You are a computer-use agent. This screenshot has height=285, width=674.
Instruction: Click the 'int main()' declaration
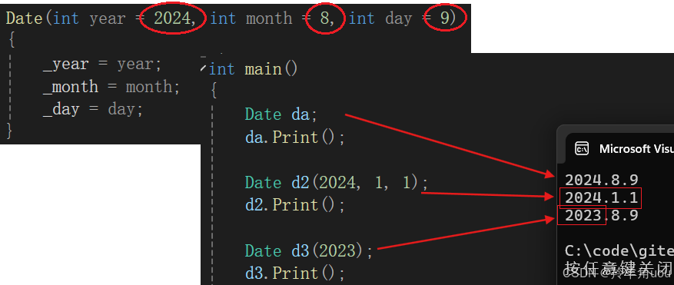[253, 69]
